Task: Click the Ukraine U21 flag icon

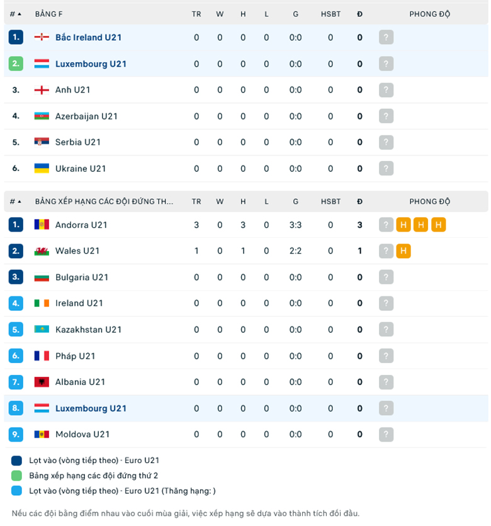Action: [x=42, y=168]
